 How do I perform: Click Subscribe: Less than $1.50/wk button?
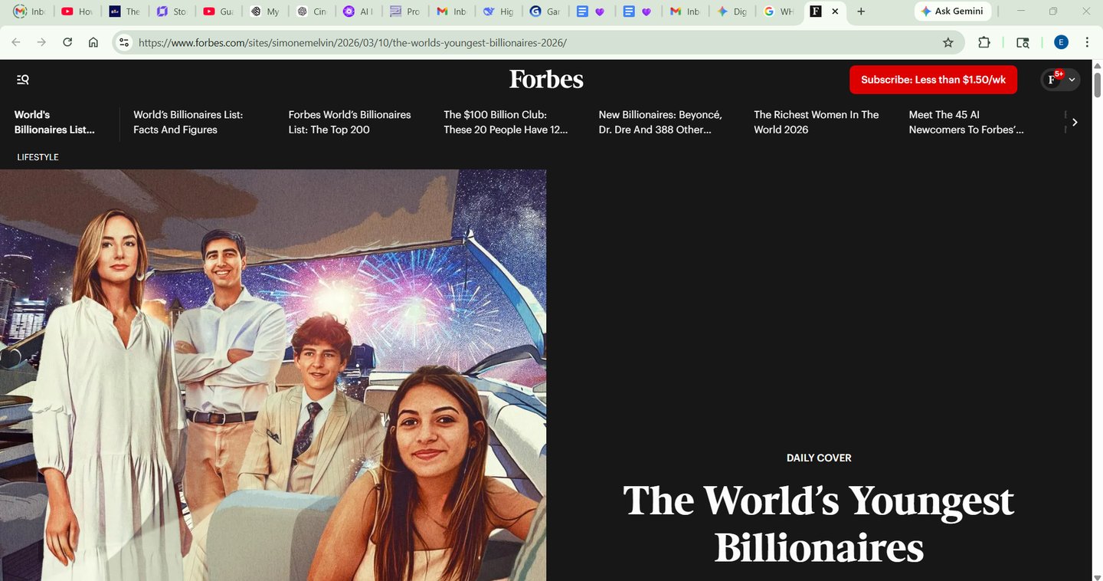pos(933,80)
